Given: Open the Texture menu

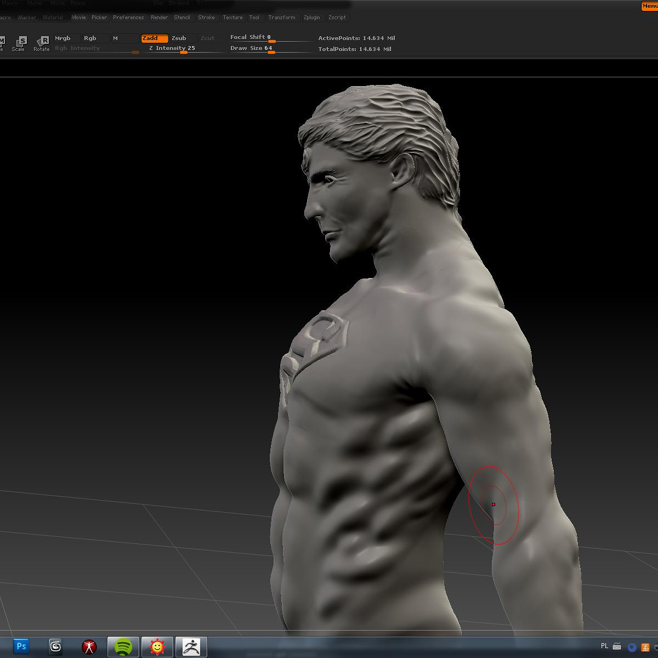Looking at the screenshot, I should click(x=232, y=18).
